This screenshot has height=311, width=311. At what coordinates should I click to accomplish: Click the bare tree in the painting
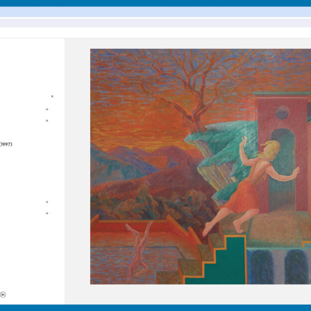[189, 85]
